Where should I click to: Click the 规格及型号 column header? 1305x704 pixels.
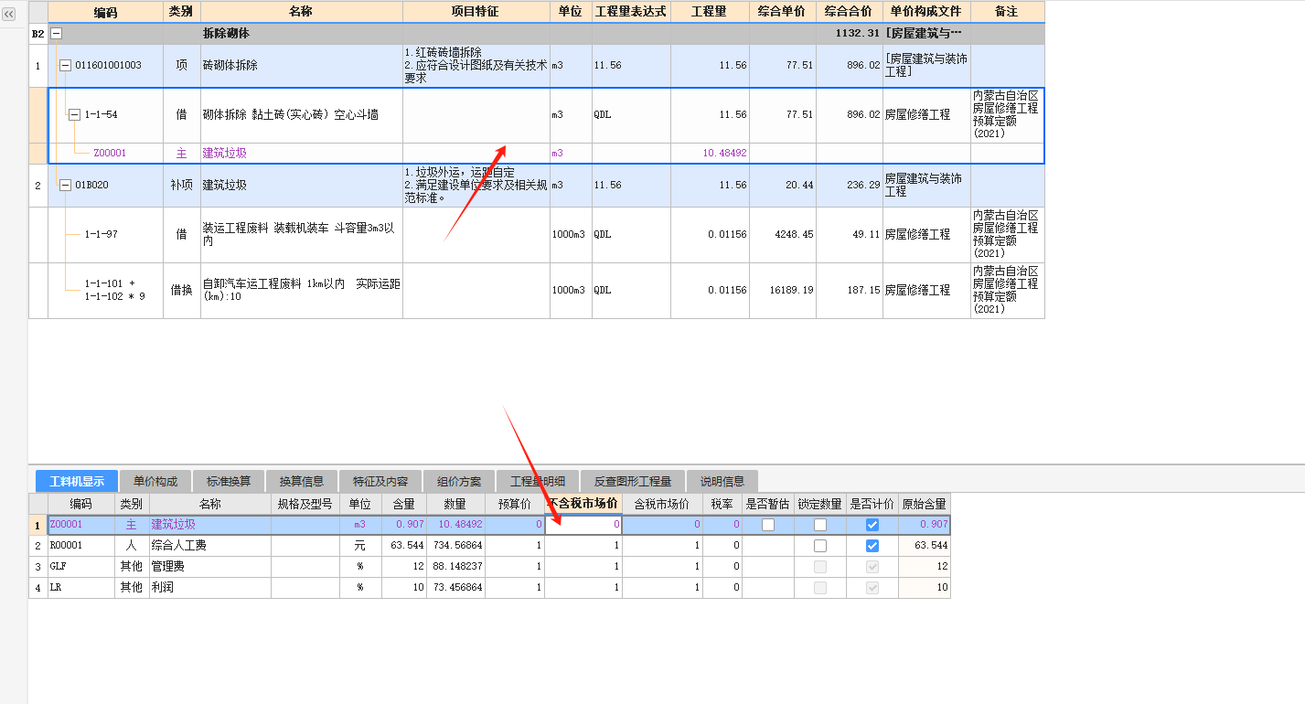[x=305, y=504]
